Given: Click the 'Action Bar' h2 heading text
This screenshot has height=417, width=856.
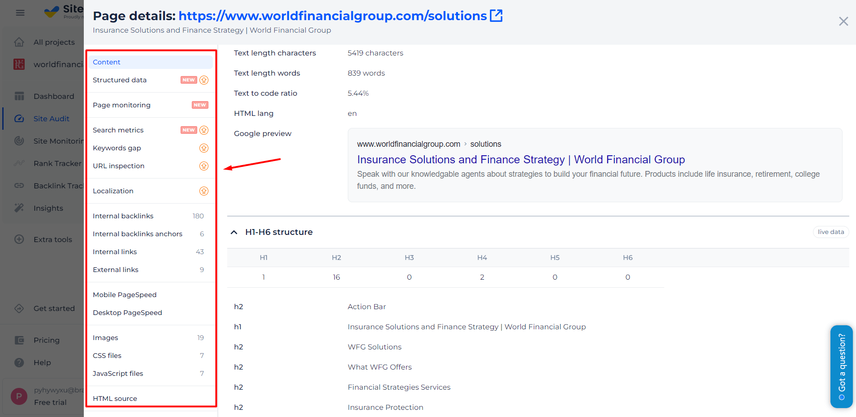Looking at the screenshot, I should 367,306.
